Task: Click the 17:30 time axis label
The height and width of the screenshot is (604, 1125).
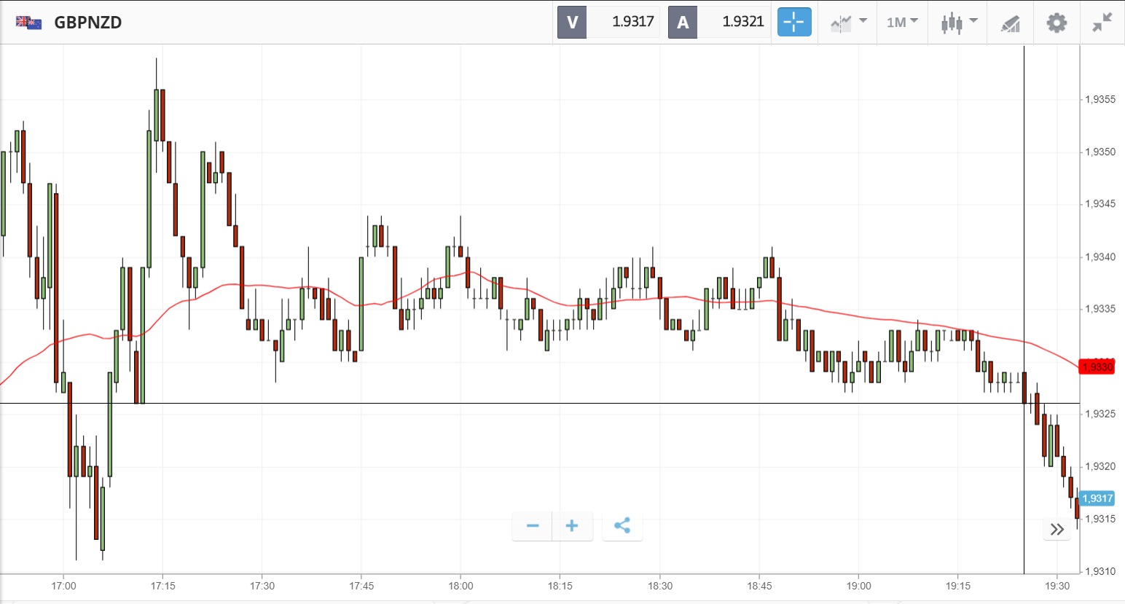Action: [262, 586]
